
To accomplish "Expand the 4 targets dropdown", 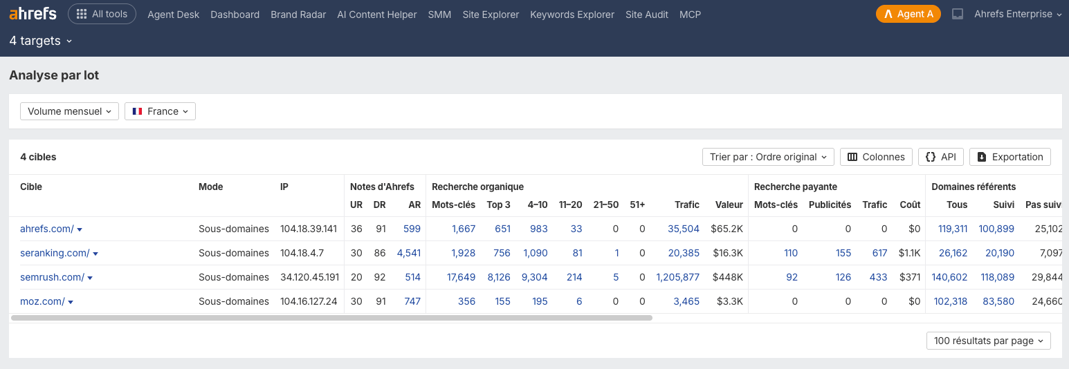I will [41, 41].
